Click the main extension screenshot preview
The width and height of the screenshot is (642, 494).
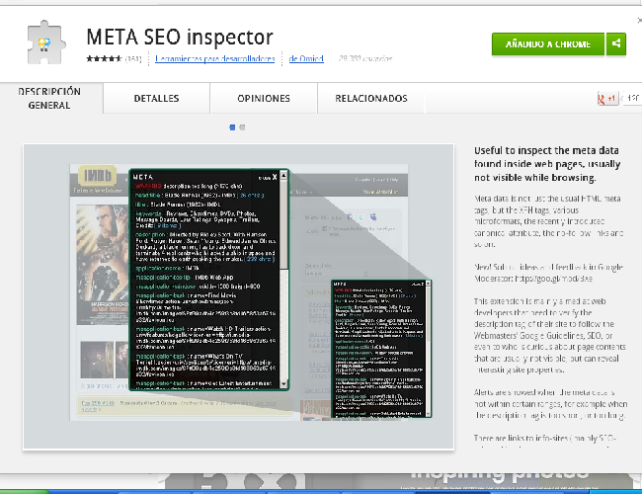click(x=239, y=297)
